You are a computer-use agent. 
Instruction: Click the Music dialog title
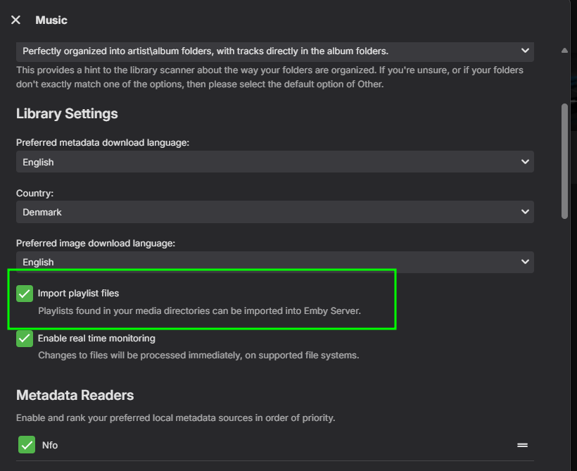[x=51, y=20]
